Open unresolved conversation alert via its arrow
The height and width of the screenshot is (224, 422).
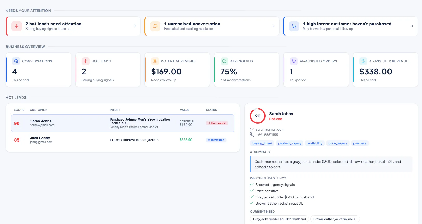point(273,26)
